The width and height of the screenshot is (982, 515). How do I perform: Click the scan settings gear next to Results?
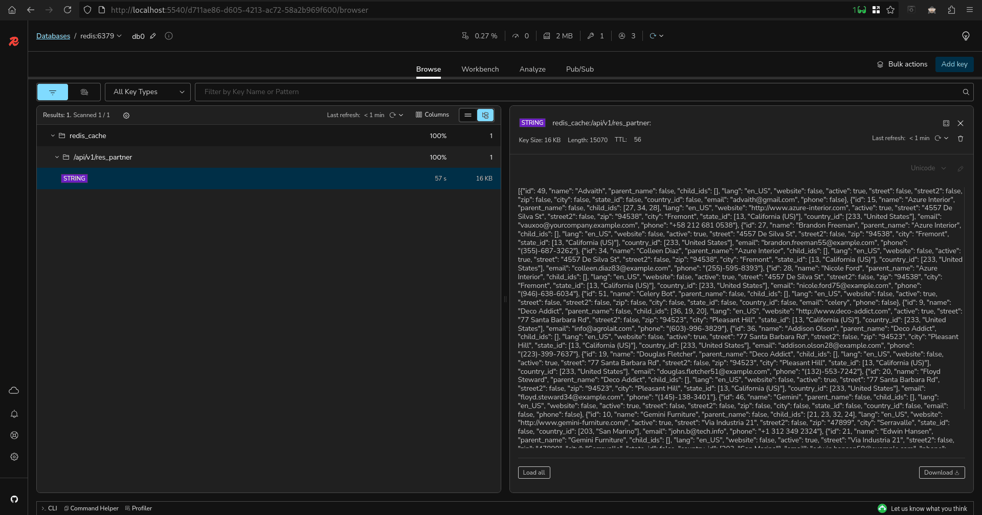pos(126,115)
